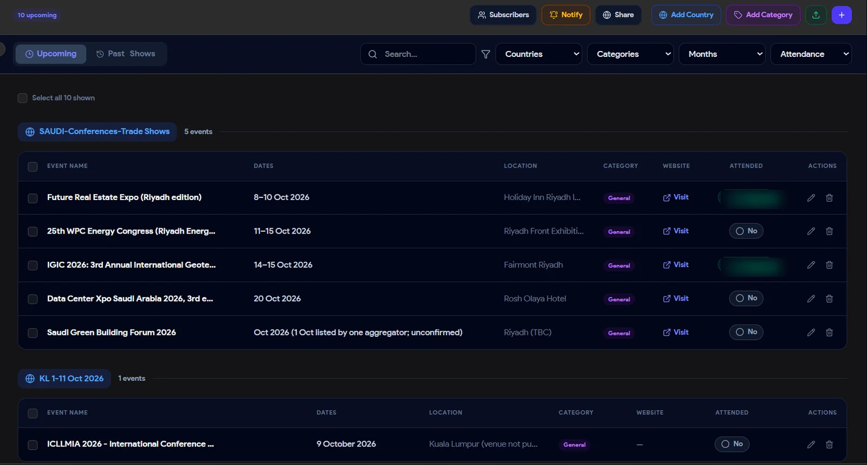
Task: Edit Saudi Green Building Forum pencil icon
Action: (811, 332)
